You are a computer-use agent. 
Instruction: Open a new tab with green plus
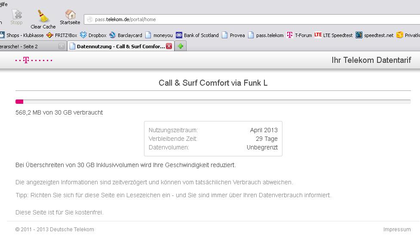pos(181,46)
